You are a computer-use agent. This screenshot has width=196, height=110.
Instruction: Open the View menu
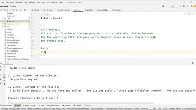[12, 2]
